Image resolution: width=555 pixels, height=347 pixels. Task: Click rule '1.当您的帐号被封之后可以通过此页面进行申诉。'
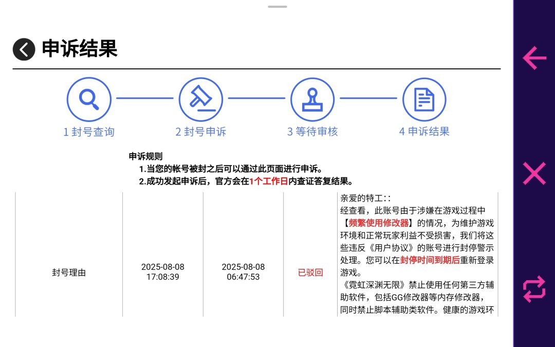[x=230, y=169]
